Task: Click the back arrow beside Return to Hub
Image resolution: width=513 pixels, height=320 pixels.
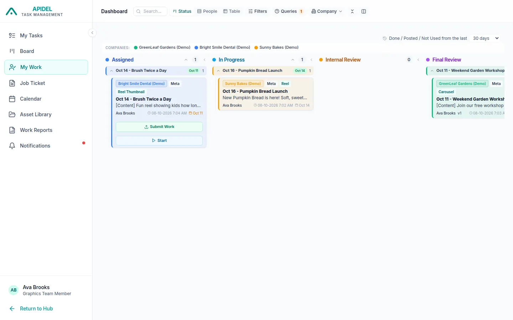Action: coord(12,309)
